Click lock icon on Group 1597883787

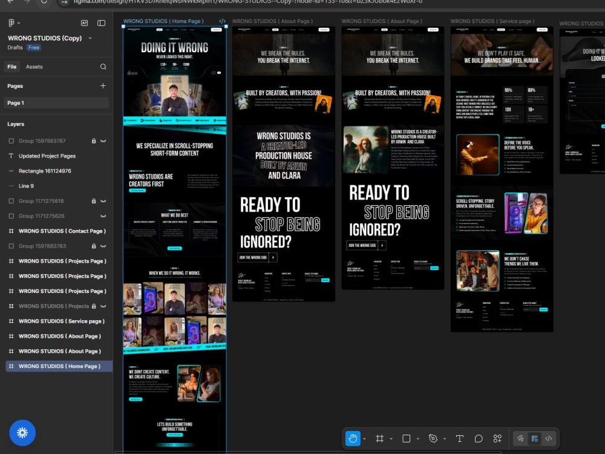pos(93,141)
